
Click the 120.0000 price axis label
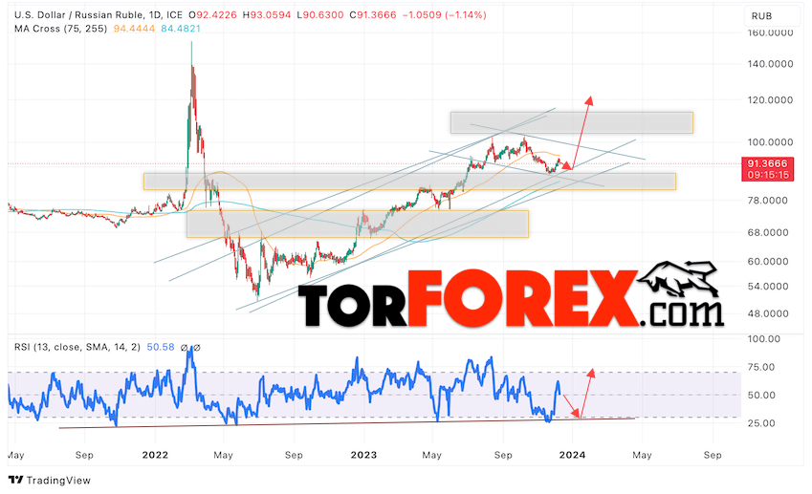770,99
